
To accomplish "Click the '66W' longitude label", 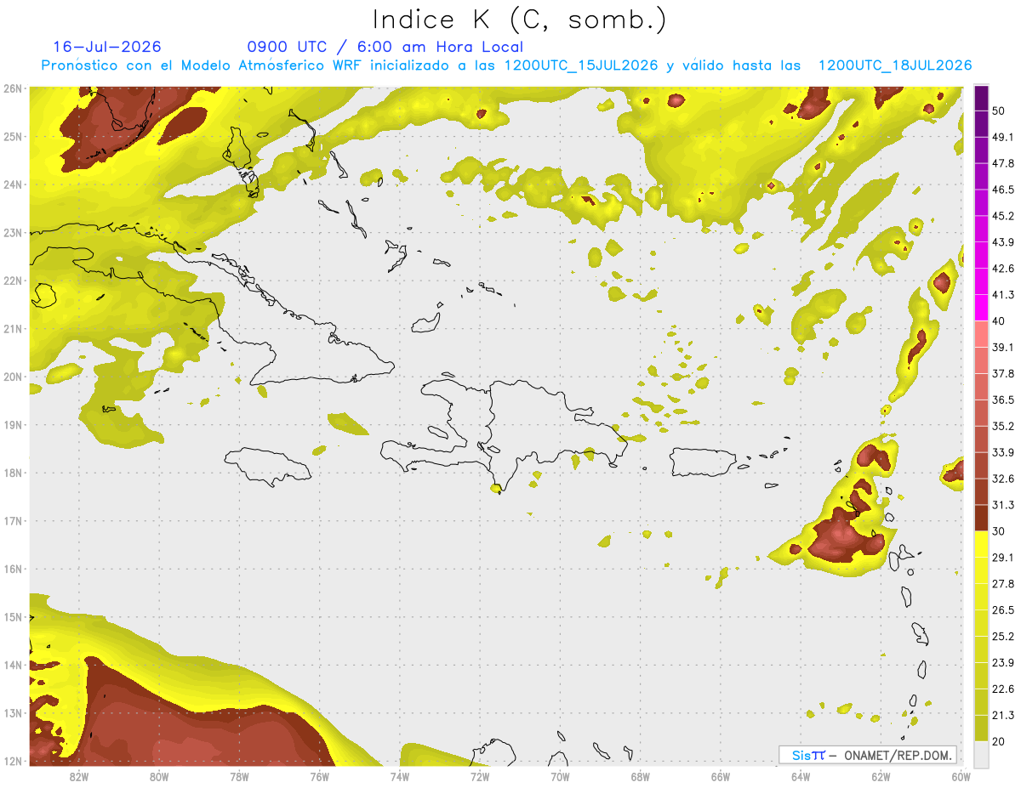I will pyautogui.click(x=721, y=776).
